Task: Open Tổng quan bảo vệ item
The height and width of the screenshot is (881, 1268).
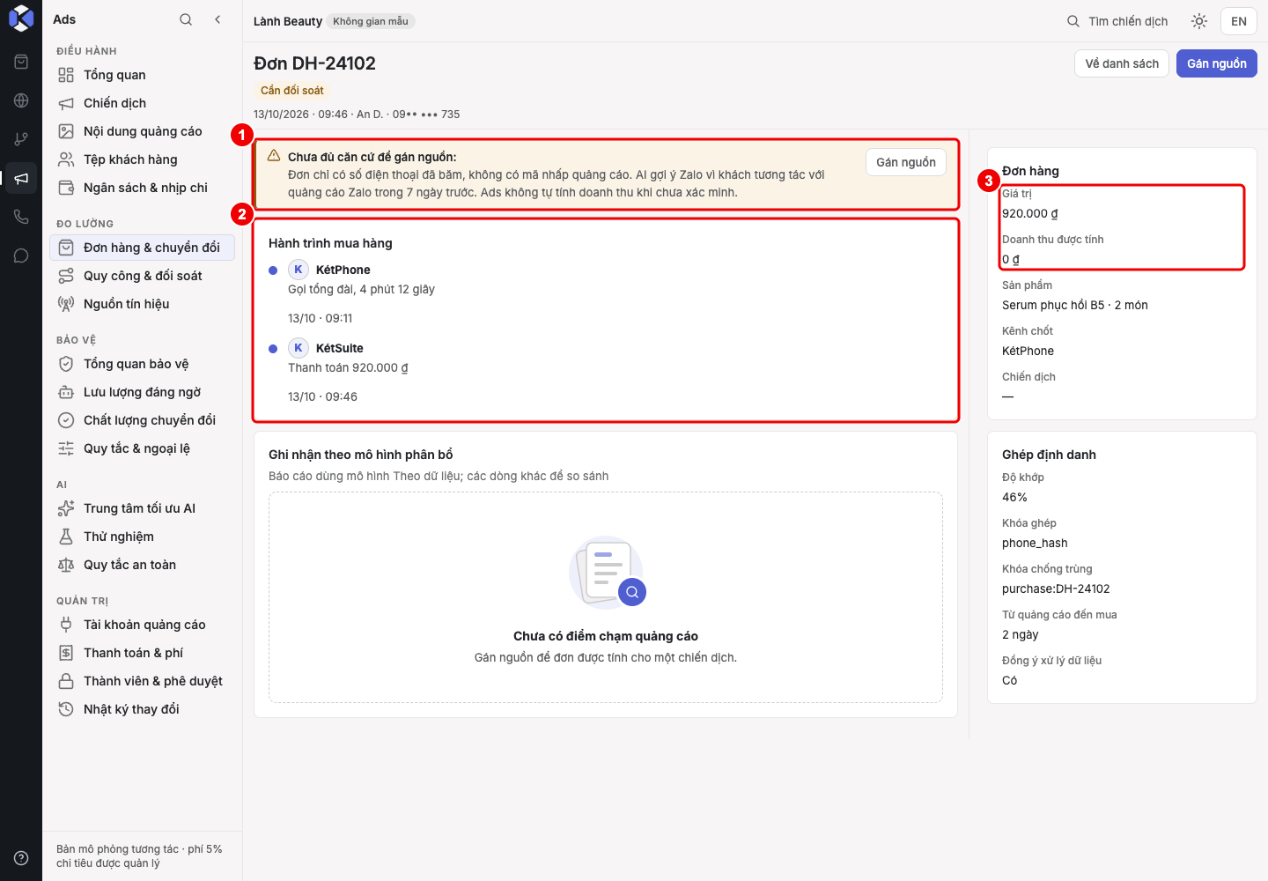Action: 142,364
